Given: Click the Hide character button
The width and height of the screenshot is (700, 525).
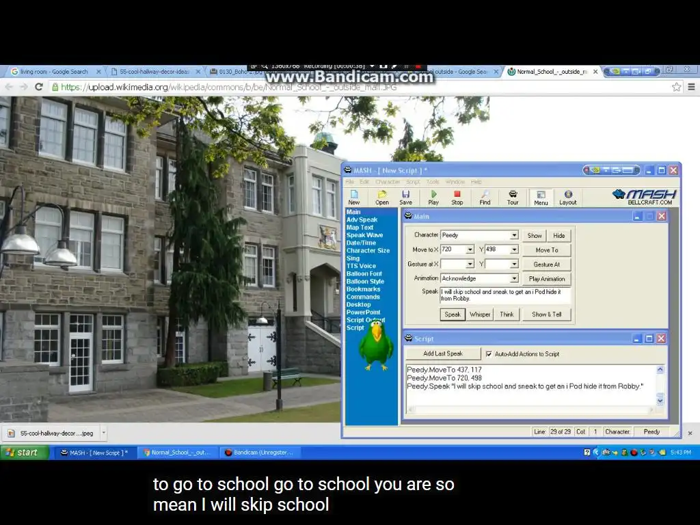Looking at the screenshot, I should coord(559,236).
